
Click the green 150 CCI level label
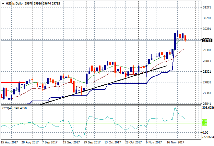[x=205, y=121]
